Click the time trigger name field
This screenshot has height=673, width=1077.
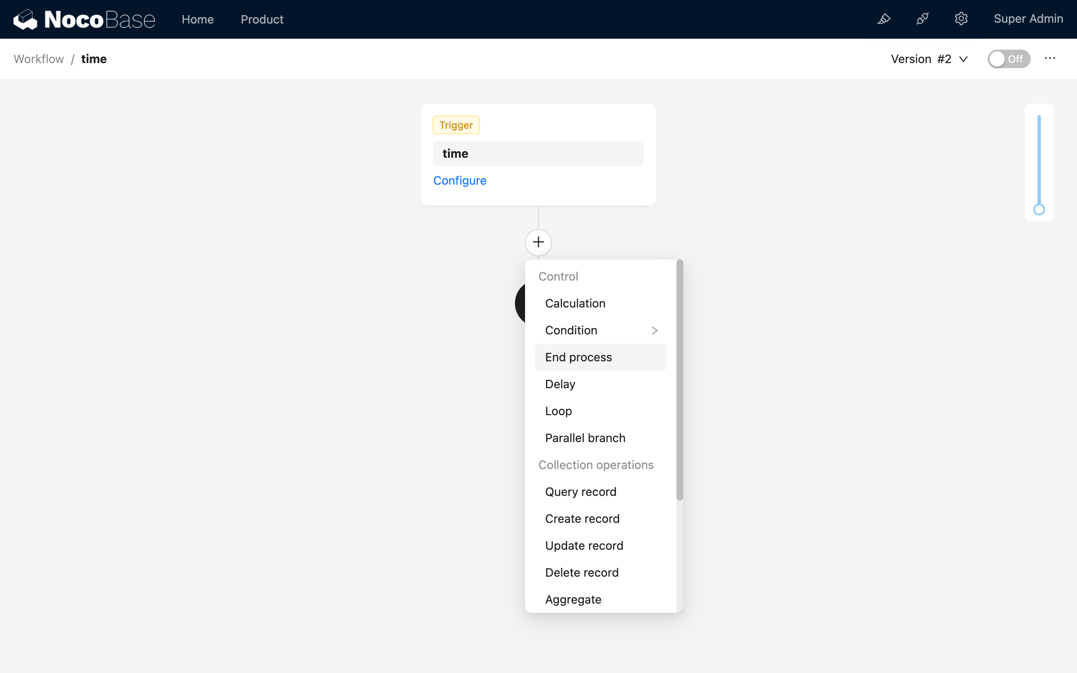(538, 153)
